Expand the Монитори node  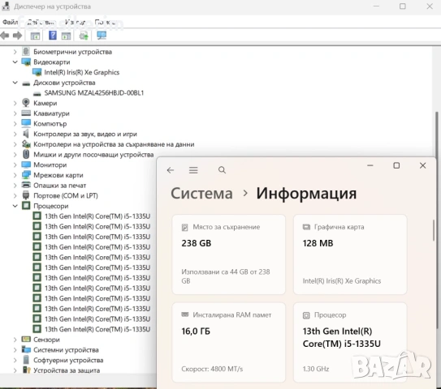pos(15,165)
